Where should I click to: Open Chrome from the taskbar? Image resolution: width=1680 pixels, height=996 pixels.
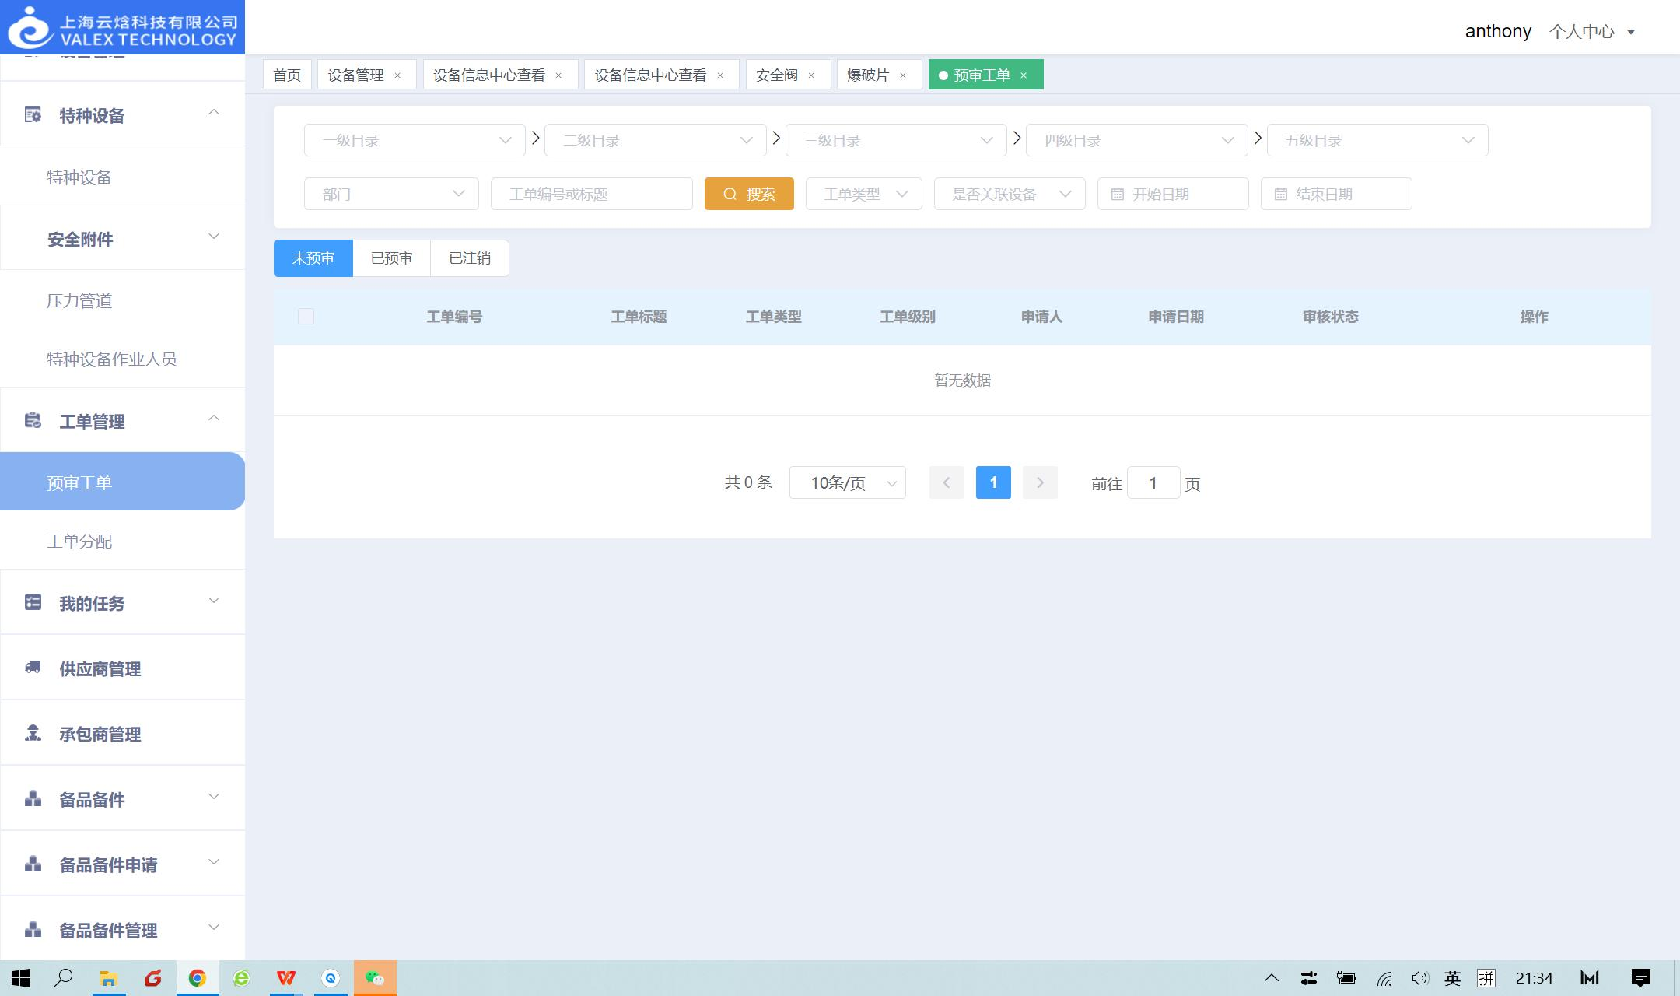pyautogui.click(x=198, y=978)
